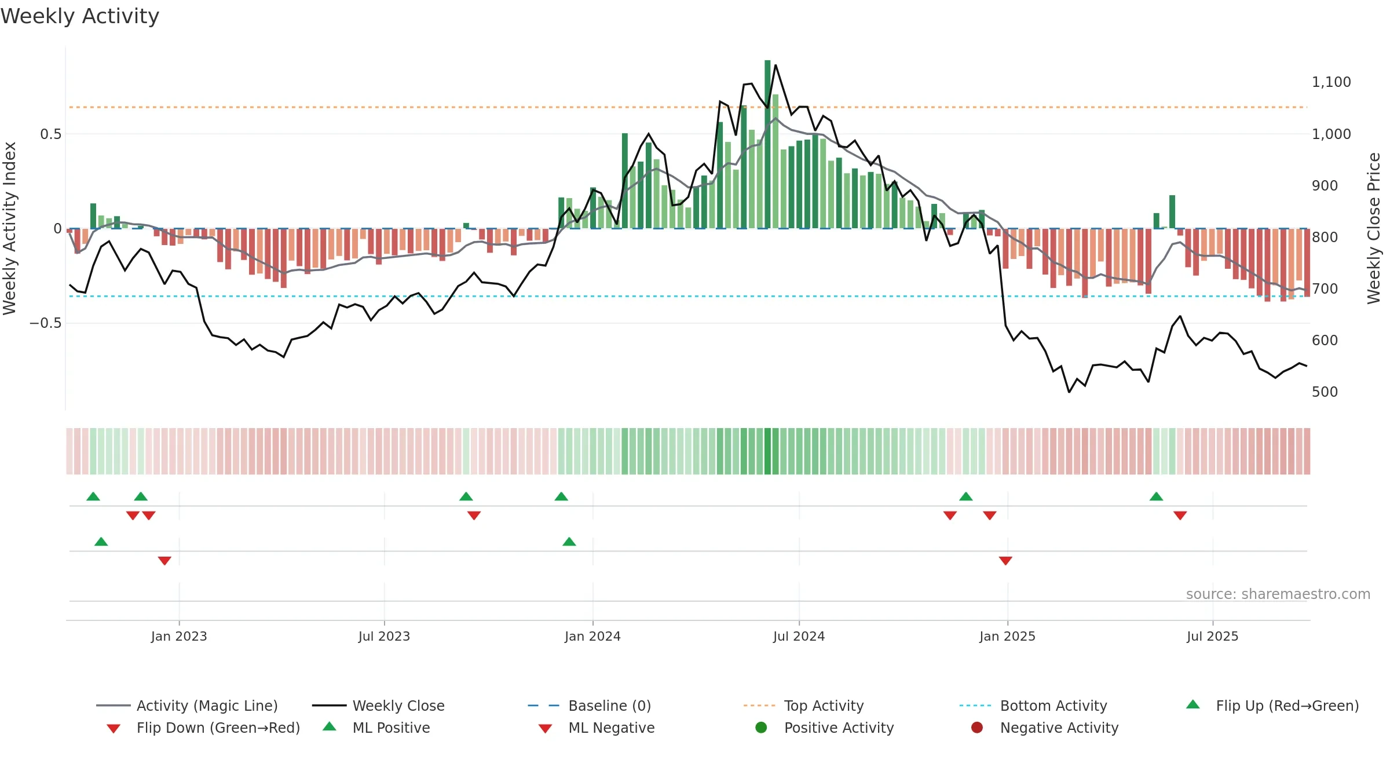Click the 900 price tick label
Screen dimensions: 1390x782
[1325, 185]
